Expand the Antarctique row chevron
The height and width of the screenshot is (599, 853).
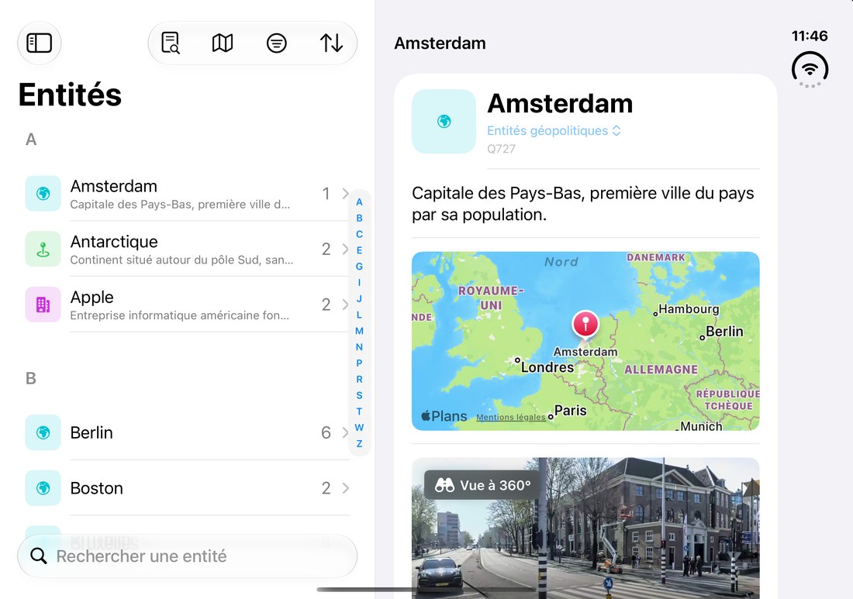[x=345, y=249]
